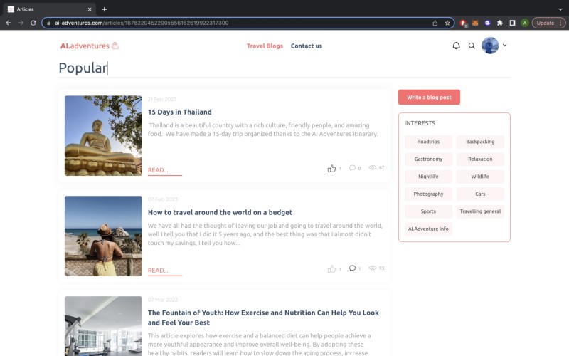Expand the profile dropdown chevron
This screenshot has height=356, width=569.
point(504,46)
